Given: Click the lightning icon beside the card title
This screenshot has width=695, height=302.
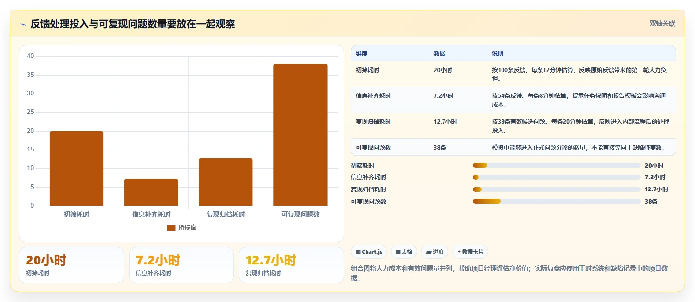Looking at the screenshot, I should click(x=23, y=24).
